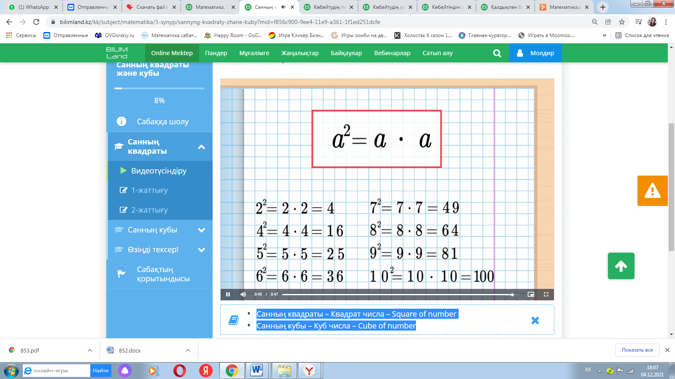Click the green scroll-to-top arrow button
The image size is (675, 379).
click(621, 266)
